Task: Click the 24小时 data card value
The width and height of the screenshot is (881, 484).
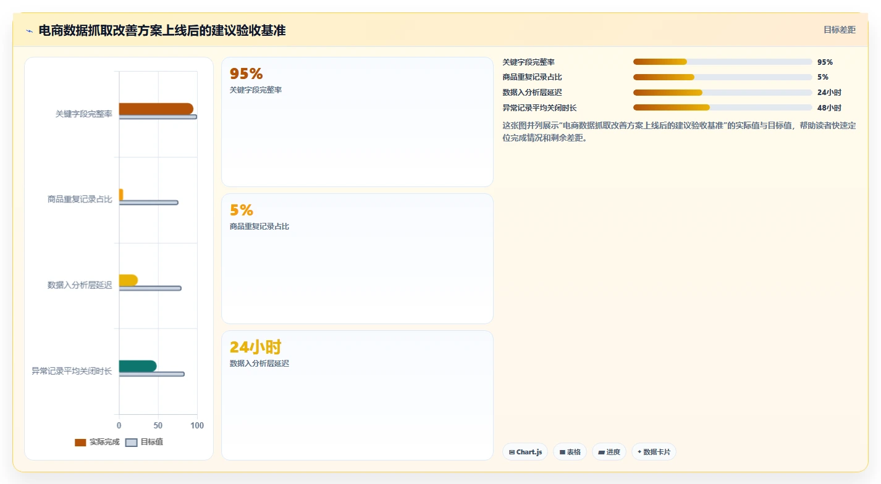Action: [x=255, y=347]
